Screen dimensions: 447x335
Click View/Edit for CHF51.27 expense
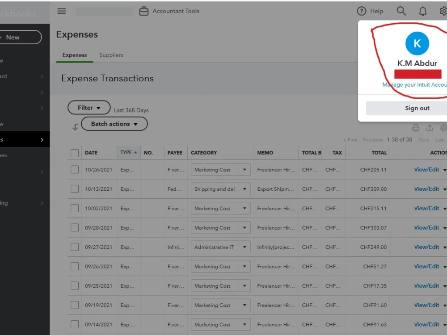pyautogui.click(x=426, y=266)
